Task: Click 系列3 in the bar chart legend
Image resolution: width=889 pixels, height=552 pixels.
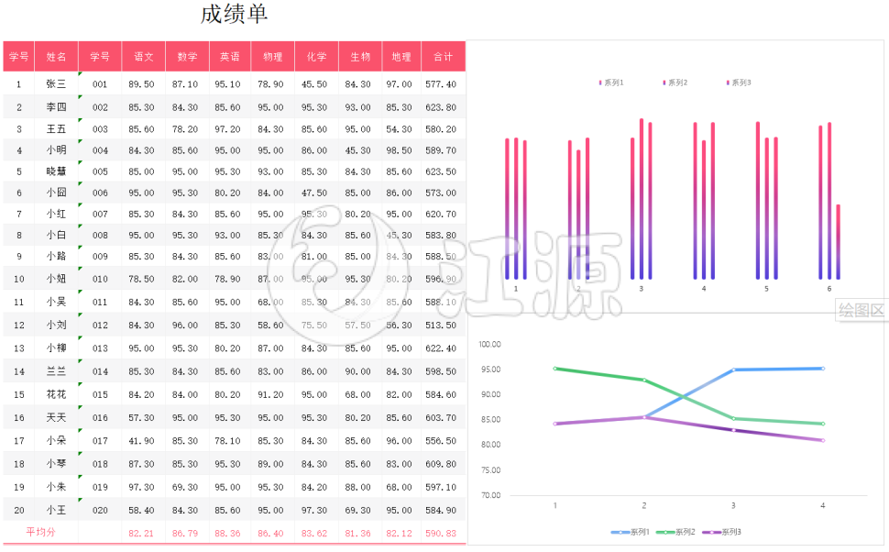Action: coord(739,83)
